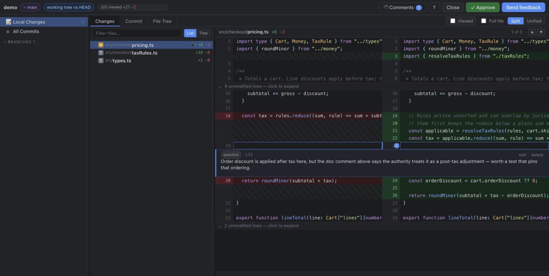Image resolution: width=549 pixels, height=276 pixels.
Task: Click the notepad icon next to Local Changes
Action: coord(8,22)
